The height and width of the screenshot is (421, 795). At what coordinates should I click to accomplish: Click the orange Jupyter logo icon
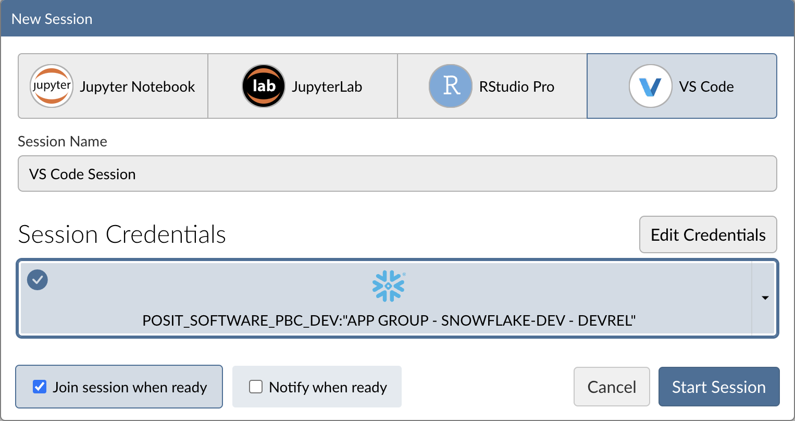tap(51, 86)
